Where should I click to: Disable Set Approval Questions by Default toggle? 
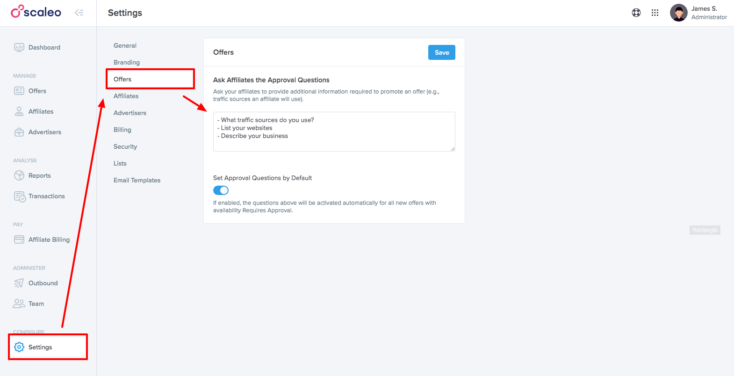[221, 190]
